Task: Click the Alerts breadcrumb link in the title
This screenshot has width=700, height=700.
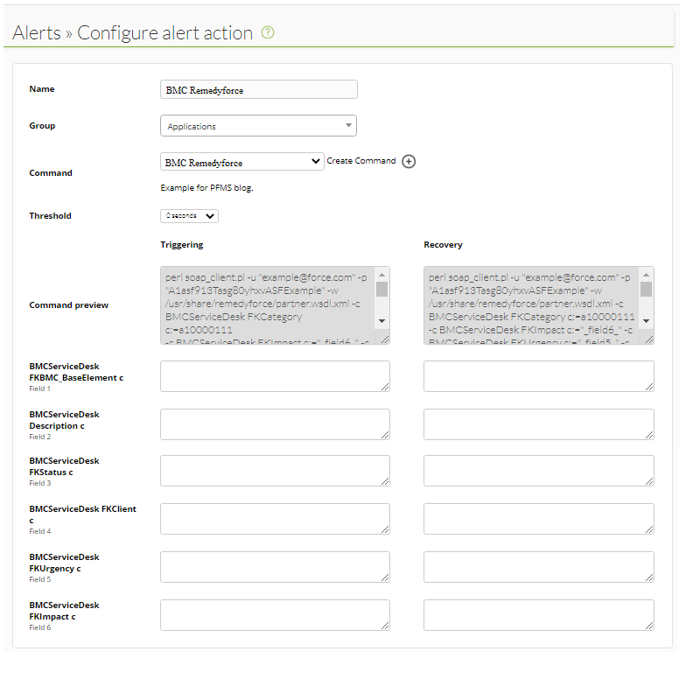Action: 36,32
